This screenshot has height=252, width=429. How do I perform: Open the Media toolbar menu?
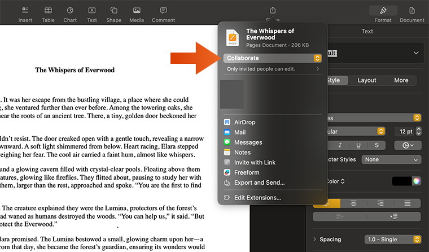point(137,14)
